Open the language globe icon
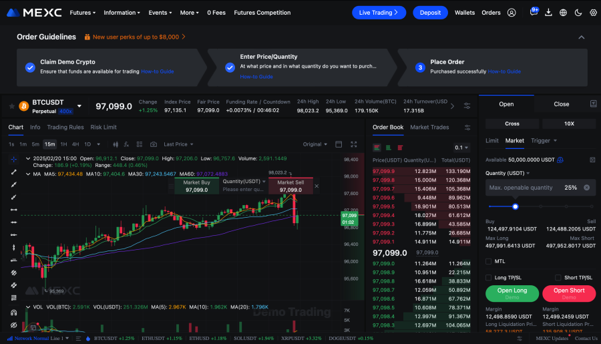The width and height of the screenshot is (601, 344). click(x=563, y=13)
